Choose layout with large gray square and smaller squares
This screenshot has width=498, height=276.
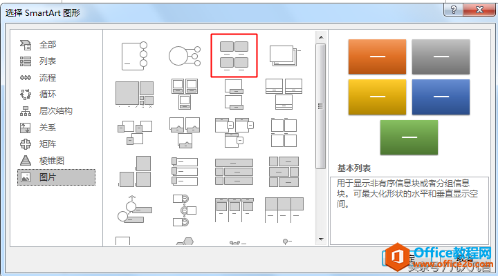click(135, 94)
